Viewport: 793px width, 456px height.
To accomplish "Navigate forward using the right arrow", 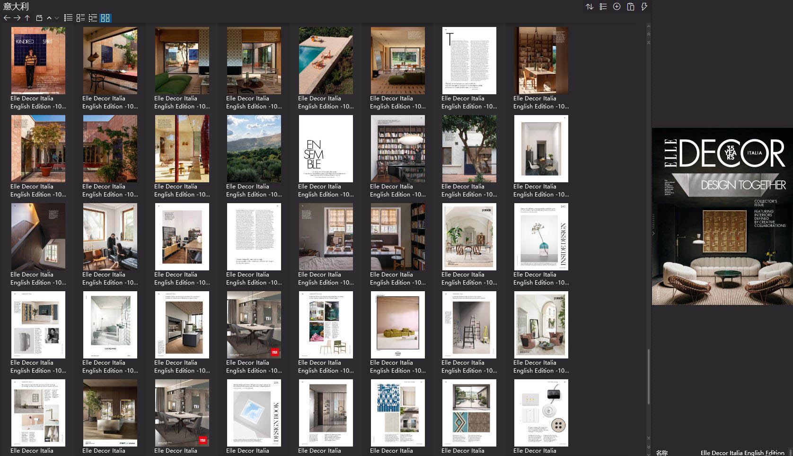I will [18, 18].
